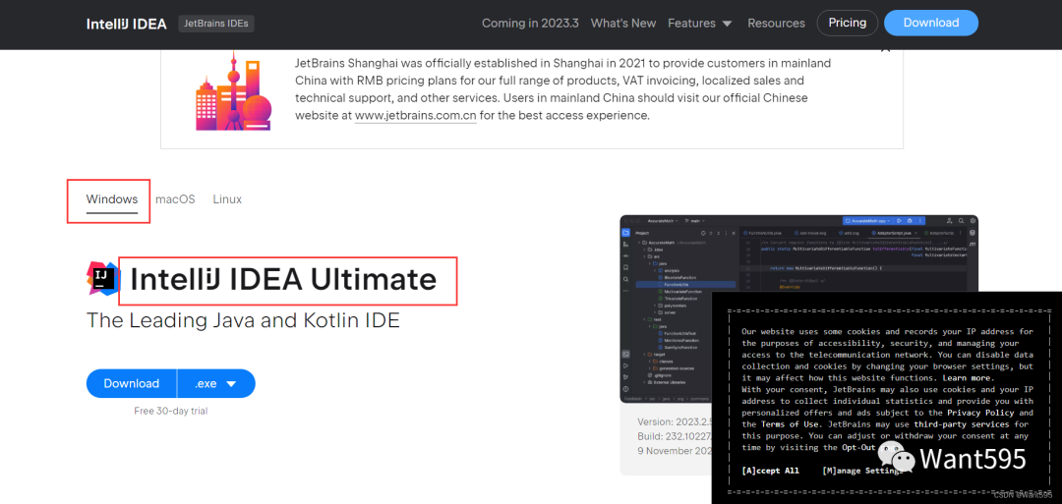The width and height of the screenshot is (1062, 504).
Task: Click the IJ product logo icon
Action: pyautogui.click(x=103, y=278)
